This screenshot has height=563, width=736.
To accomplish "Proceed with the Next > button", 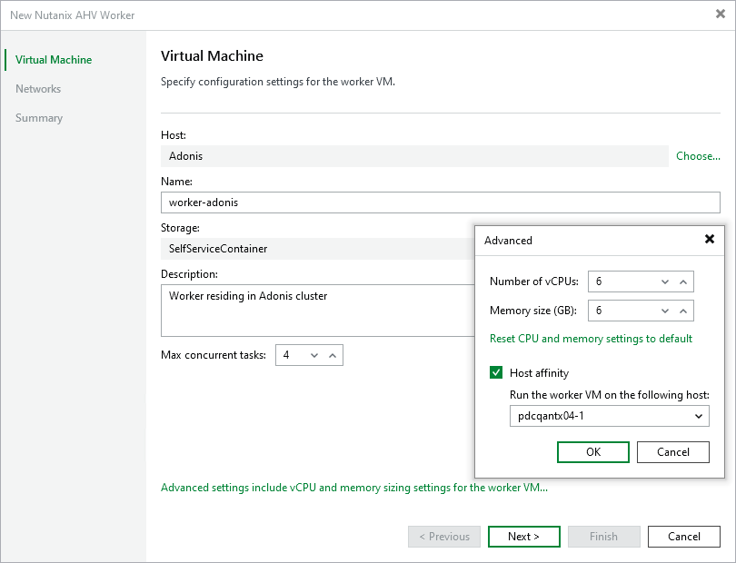I will point(524,537).
